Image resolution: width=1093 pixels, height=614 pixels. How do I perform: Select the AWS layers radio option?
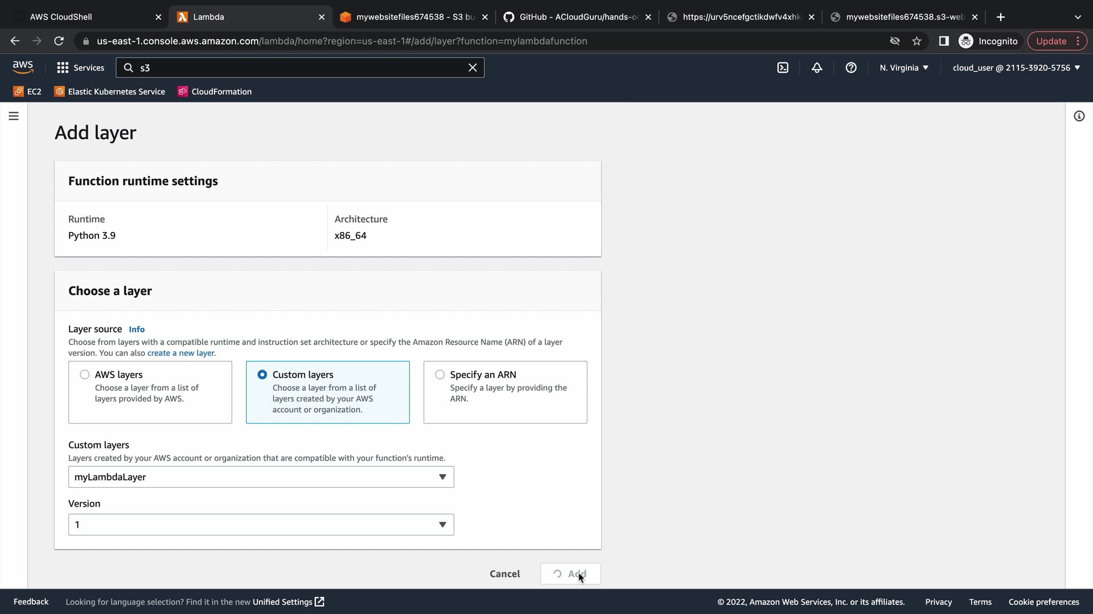click(85, 375)
